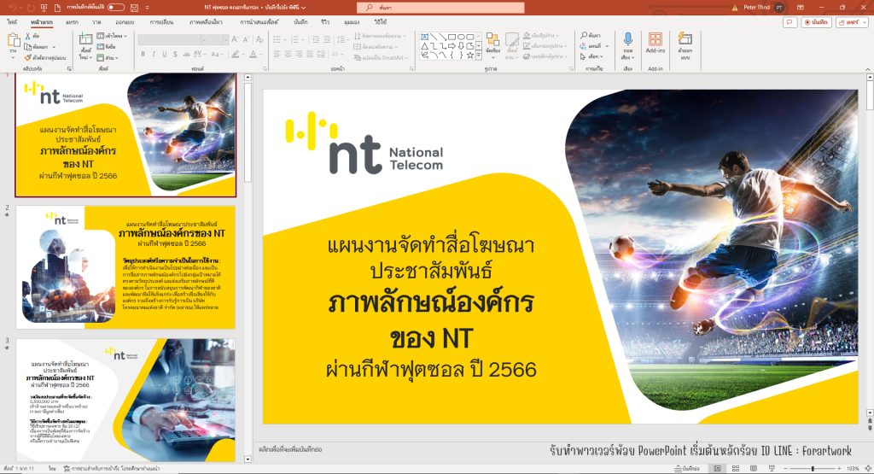This screenshot has height=474, width=874.
Task: Click the Undo arrow in title bar
Action: coord(13,8)
